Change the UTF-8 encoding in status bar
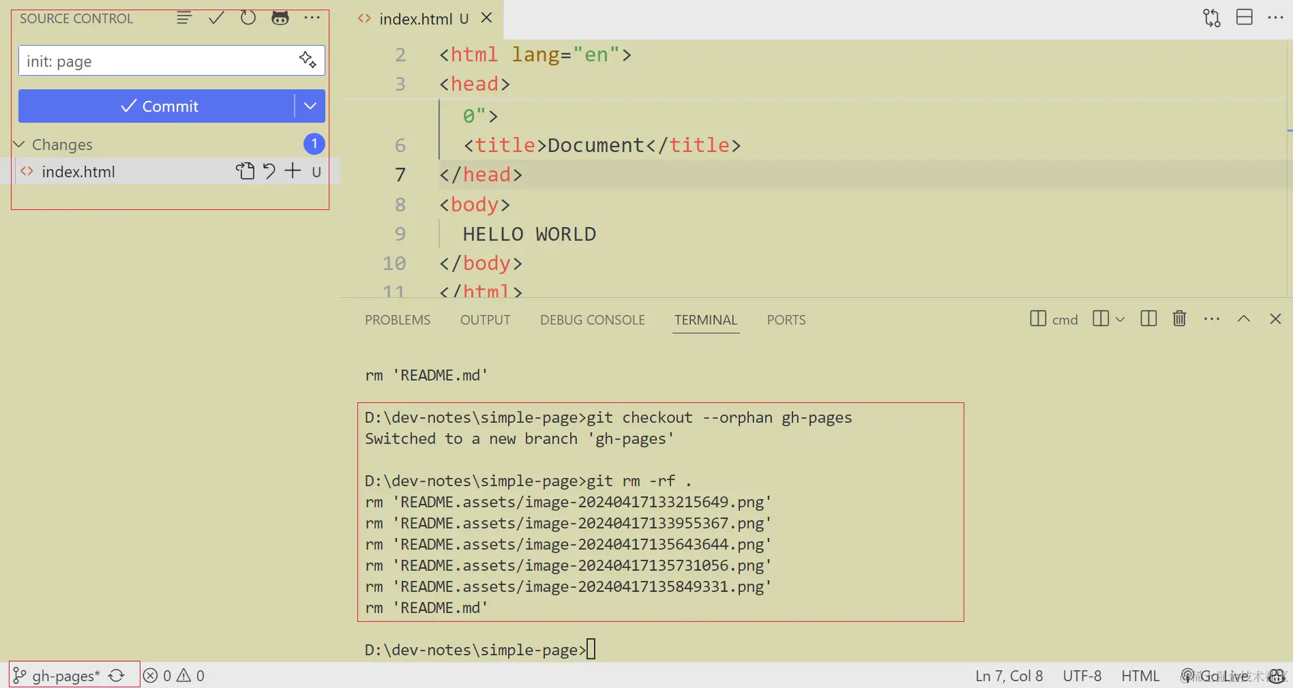This screenshot has height=688, width=1293. [1082, 676]
